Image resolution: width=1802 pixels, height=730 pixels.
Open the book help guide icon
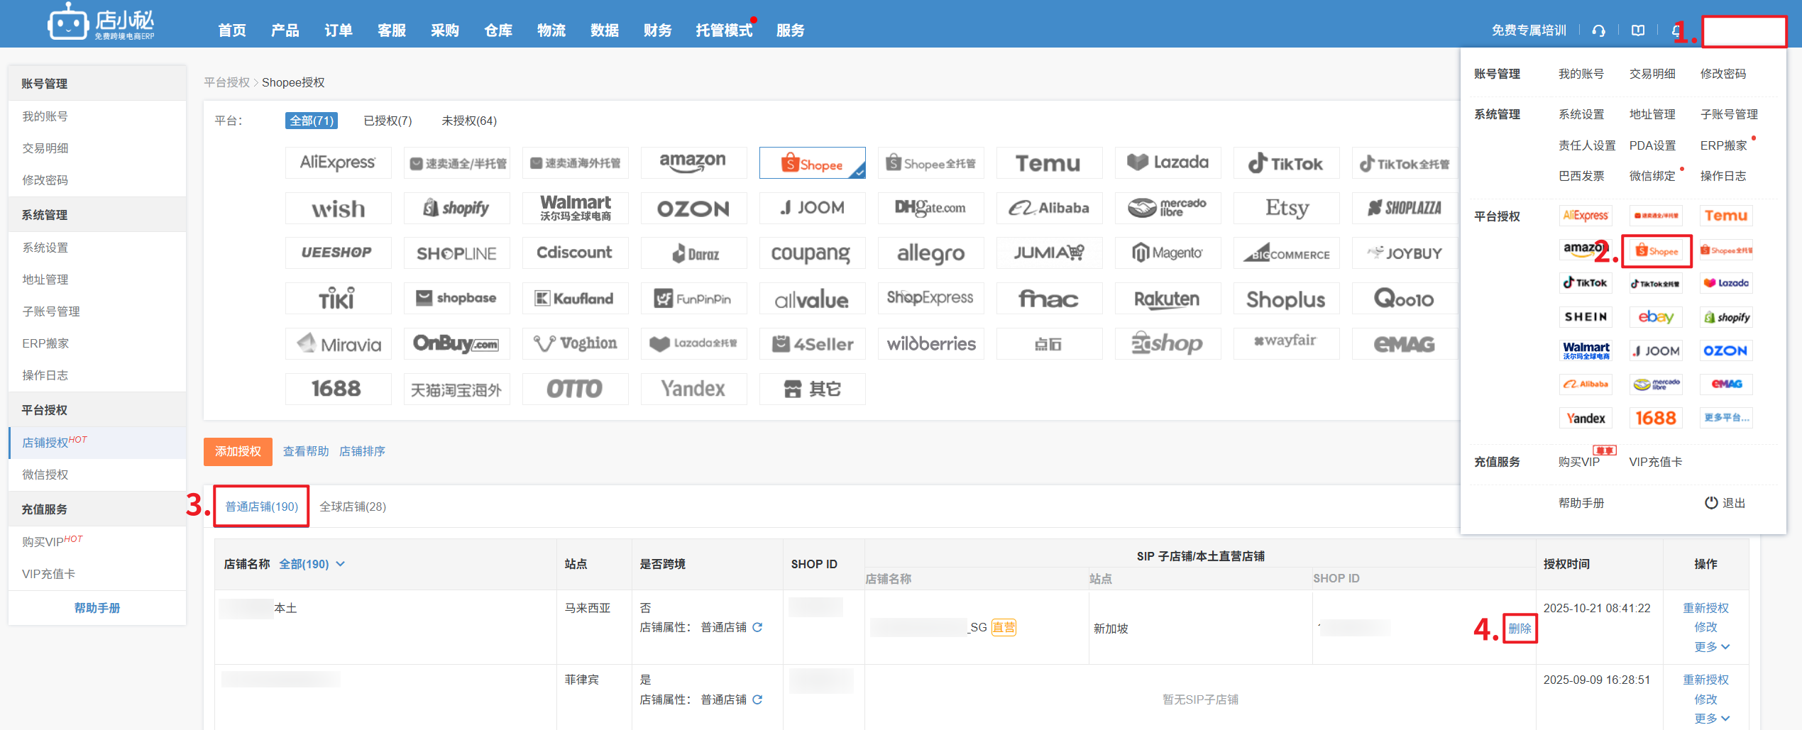[1637, 31]
